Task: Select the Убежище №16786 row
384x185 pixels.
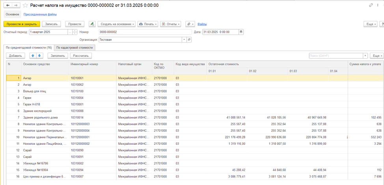Action: point(195,163)
